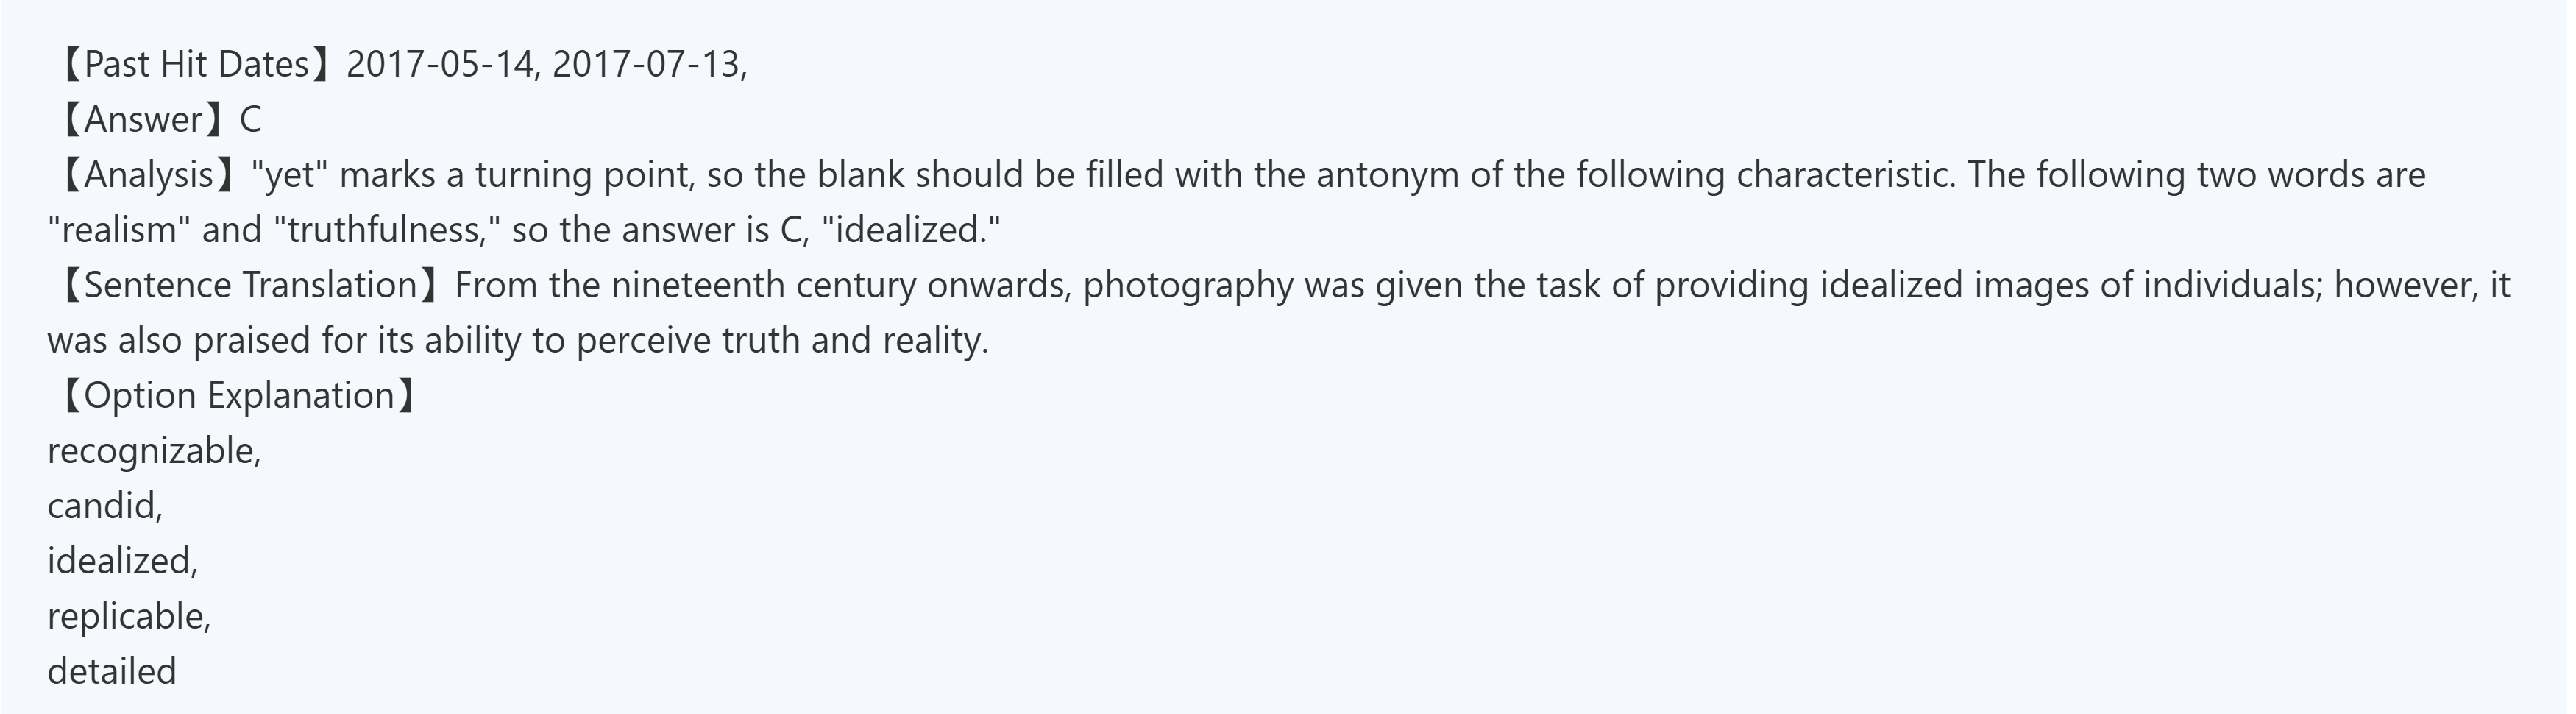Click the option word "candid"
This screenshot has height=714, width=2576.
102,506
